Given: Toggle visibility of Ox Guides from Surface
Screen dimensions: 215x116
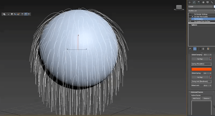Looking at the screenshot, I should pyautogui.click(x=190, y=21).
